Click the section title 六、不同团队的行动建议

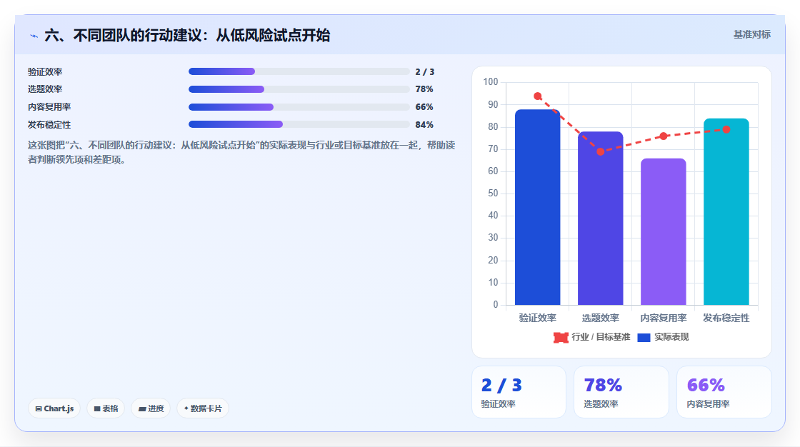187,35
